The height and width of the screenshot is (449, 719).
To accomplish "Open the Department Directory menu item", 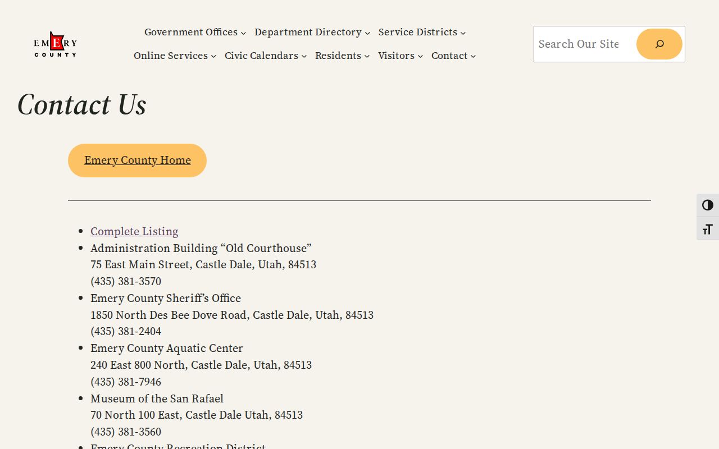I will pos(308,32).
